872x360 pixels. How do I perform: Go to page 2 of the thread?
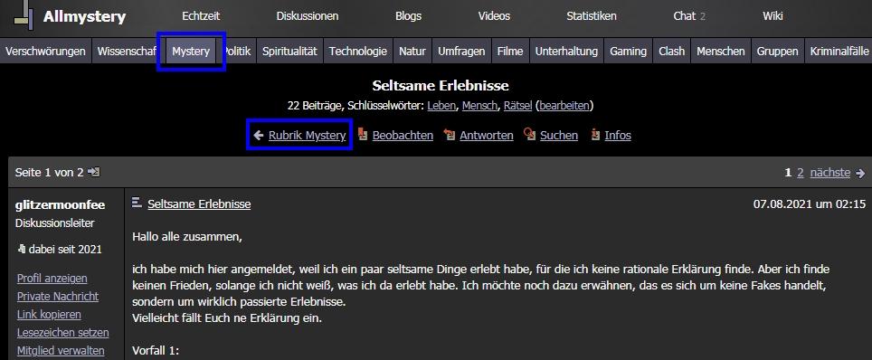(x=801, y=173)
